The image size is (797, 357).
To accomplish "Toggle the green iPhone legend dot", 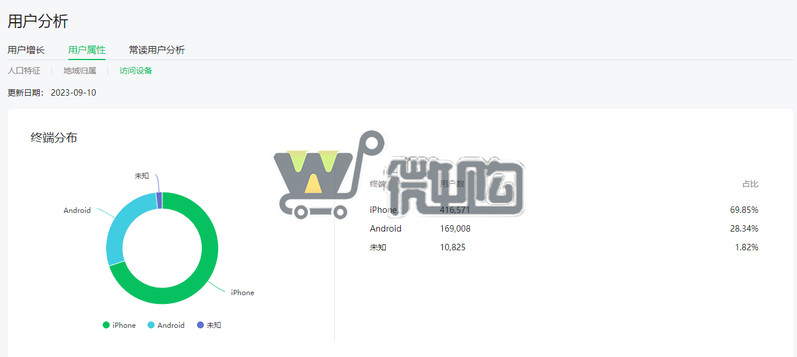I will 106,325.
